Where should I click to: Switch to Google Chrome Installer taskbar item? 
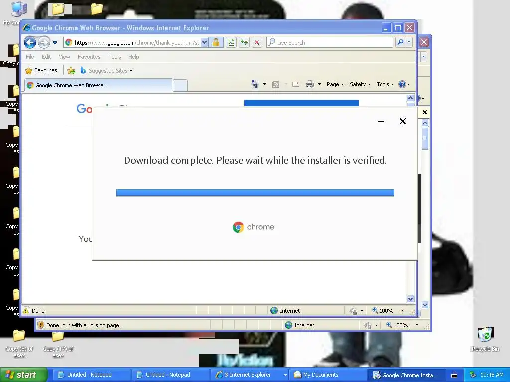(x=406, y=375)
